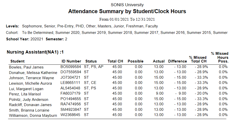
Task: Click the SONIS University heading
Action: [x=127, y=5]
